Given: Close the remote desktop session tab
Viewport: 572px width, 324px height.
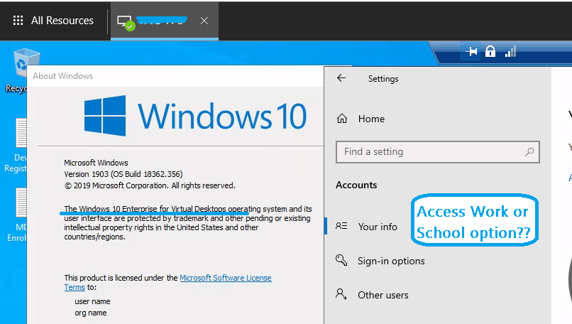Looking at the screenshot, I should click(204, 21).
